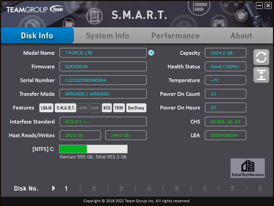Select disk number 7

click(232, 188)
